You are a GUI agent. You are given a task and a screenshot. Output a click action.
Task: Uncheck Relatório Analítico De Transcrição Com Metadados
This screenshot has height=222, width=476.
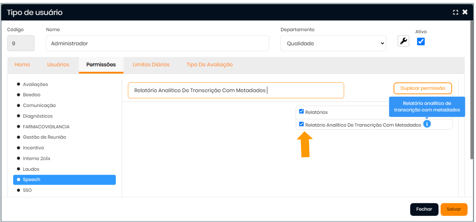[x=301, y=124]
